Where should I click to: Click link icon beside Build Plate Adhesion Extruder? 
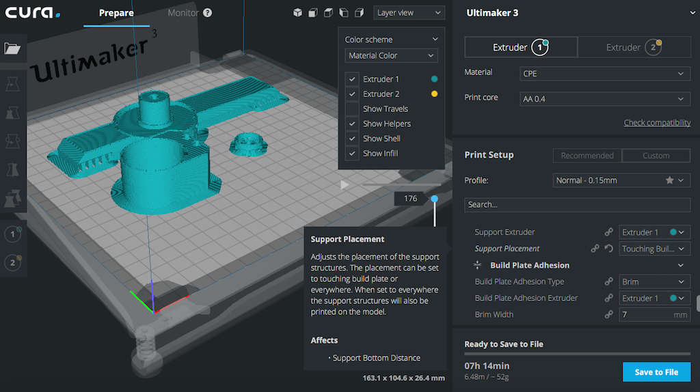[609, 298]
